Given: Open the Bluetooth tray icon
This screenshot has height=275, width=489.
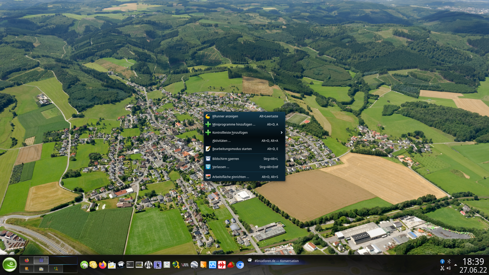Looking at the screenshot, I should coord(449,262).
